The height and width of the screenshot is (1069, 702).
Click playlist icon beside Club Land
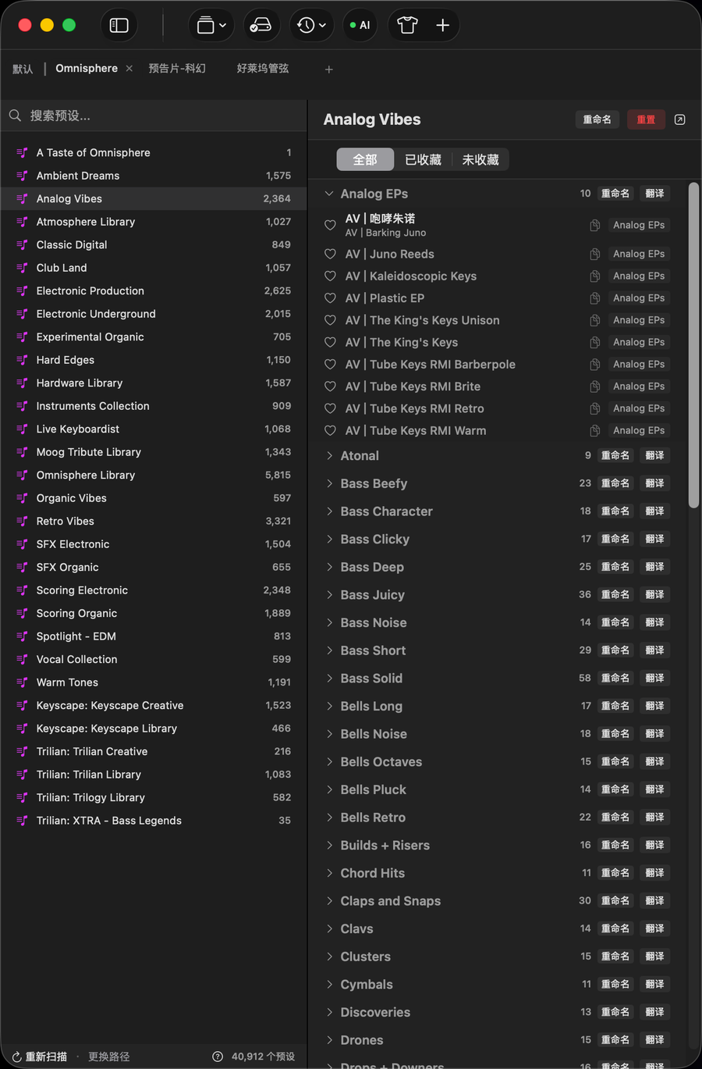point(22,268)
